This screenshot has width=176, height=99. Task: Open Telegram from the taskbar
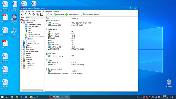pyautogui.click(x=21, y=97)
